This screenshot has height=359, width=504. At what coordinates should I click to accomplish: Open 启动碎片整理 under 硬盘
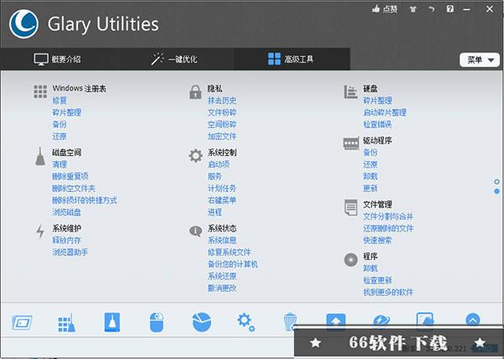(x=385, y=112)
